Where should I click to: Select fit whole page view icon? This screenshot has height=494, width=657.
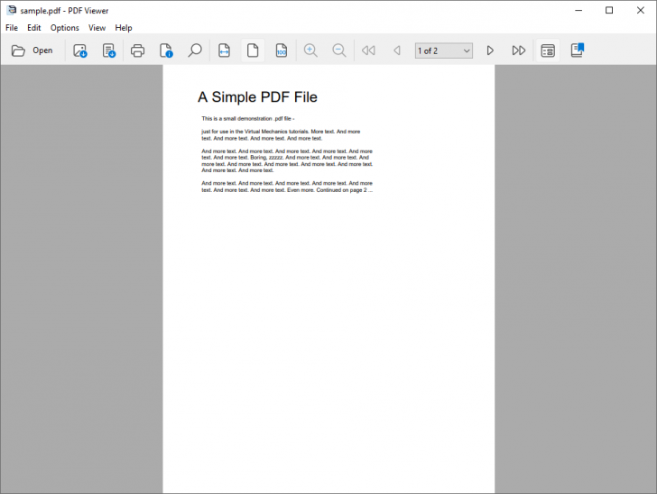click(x=253, y=50)
